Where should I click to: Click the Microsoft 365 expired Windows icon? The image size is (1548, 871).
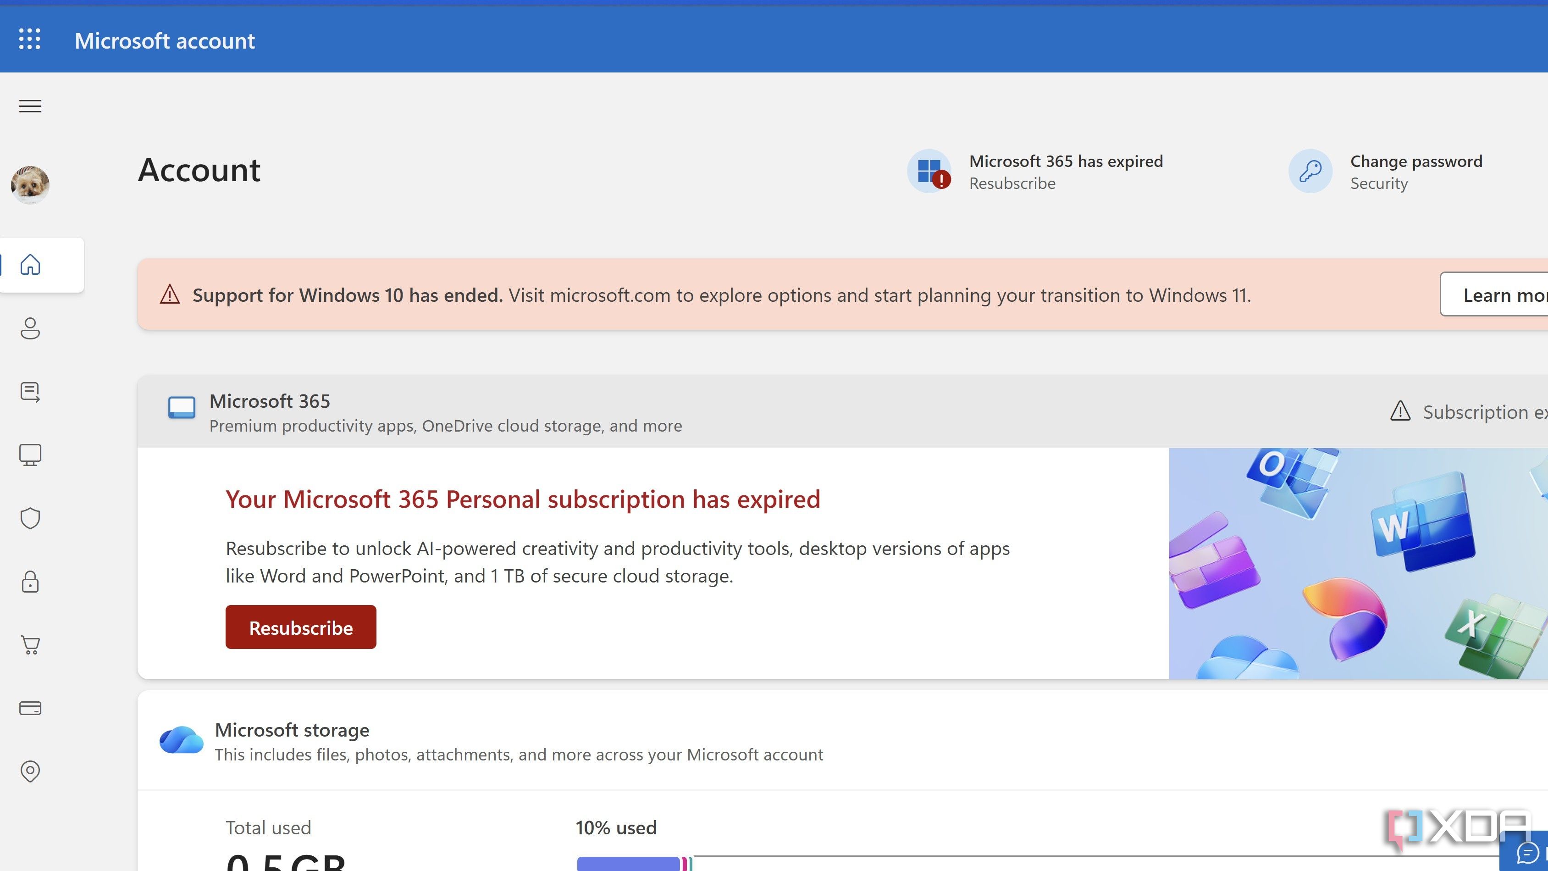click(929, 172)
